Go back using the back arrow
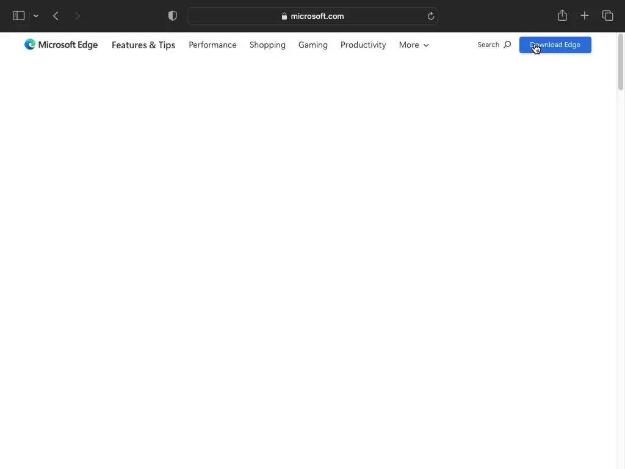The height and width of the screenshot is (469, 625). [x=56, y=16]
